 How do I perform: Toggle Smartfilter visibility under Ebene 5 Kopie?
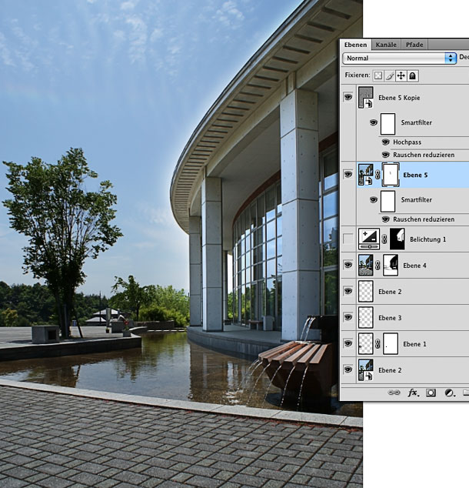[373, 122]
